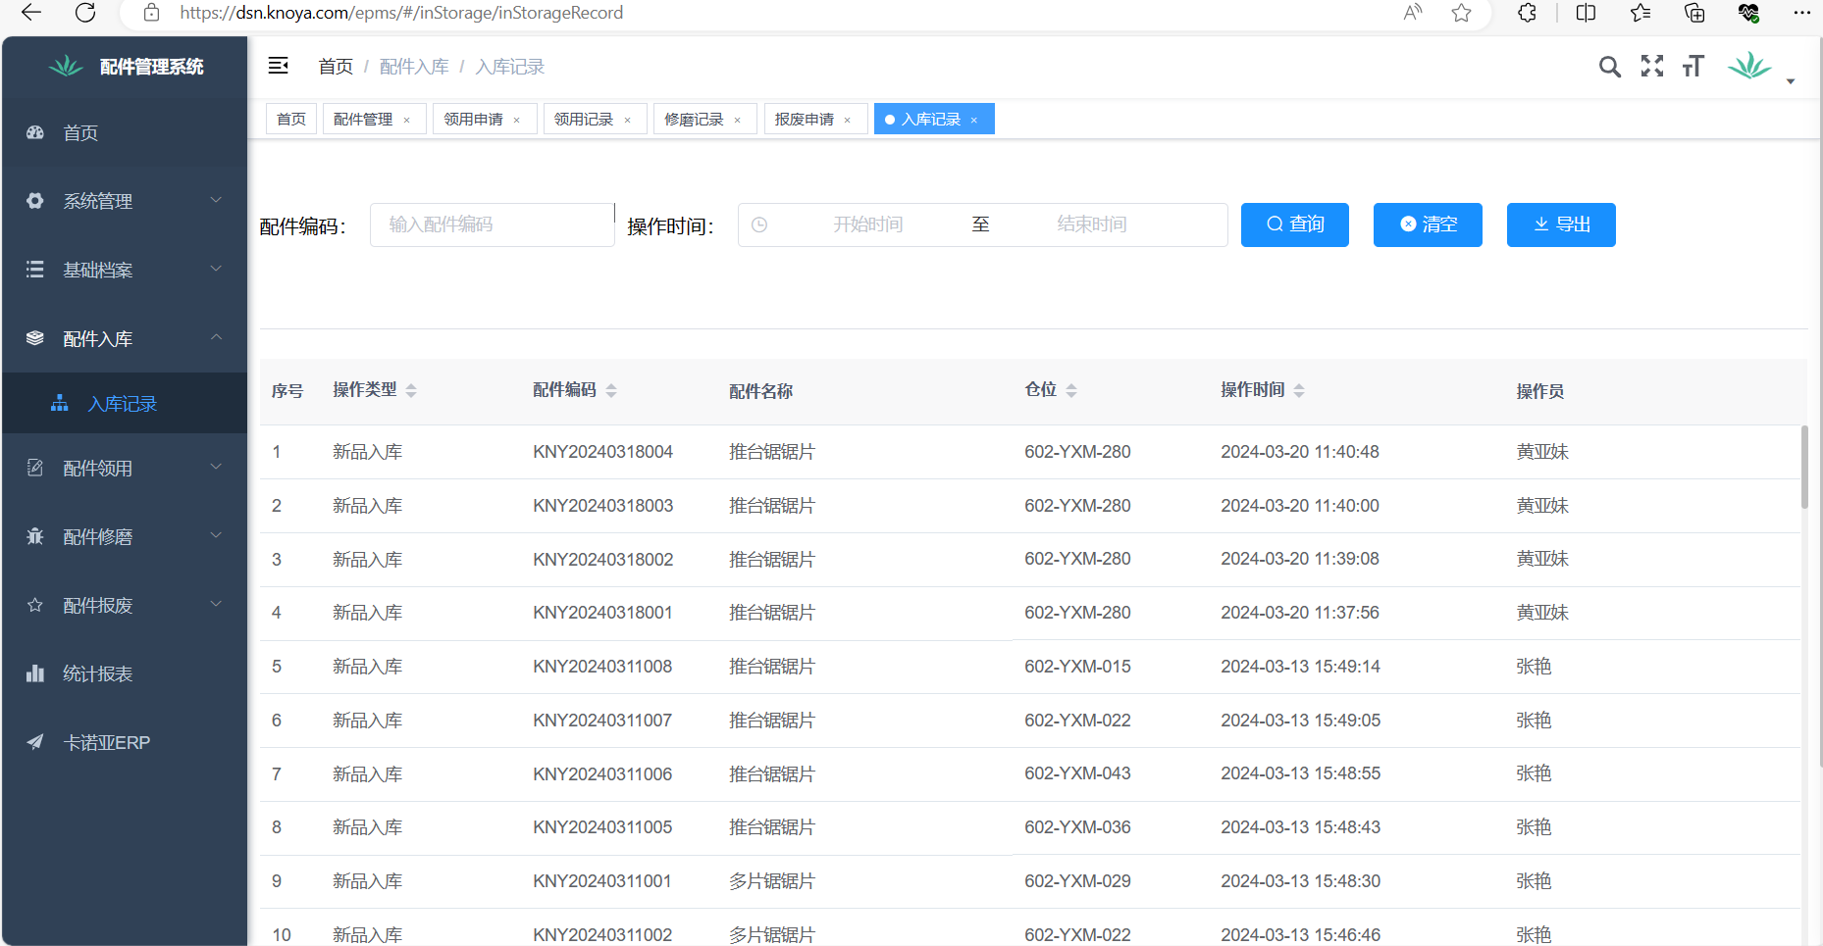Click the 开始时间 start time field

[868, 224]
